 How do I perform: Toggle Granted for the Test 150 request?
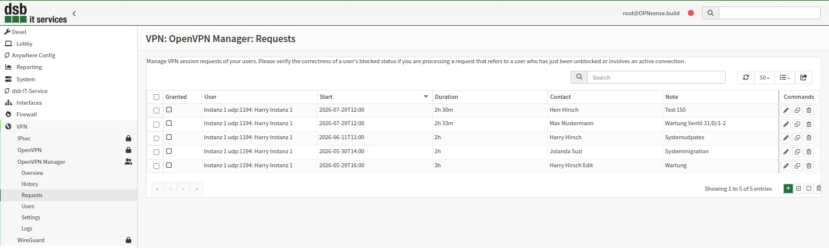tap(169, 109)
